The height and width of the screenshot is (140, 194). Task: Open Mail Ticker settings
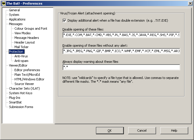[21, 47]
